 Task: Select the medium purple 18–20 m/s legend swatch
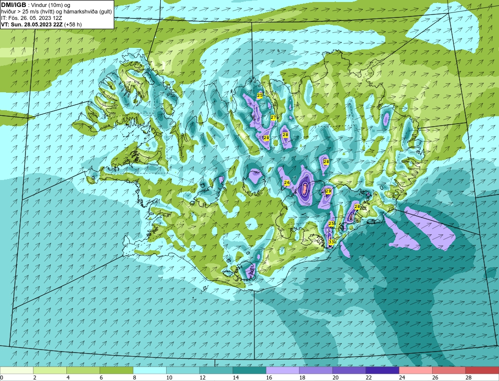click(x=316, y=371)
